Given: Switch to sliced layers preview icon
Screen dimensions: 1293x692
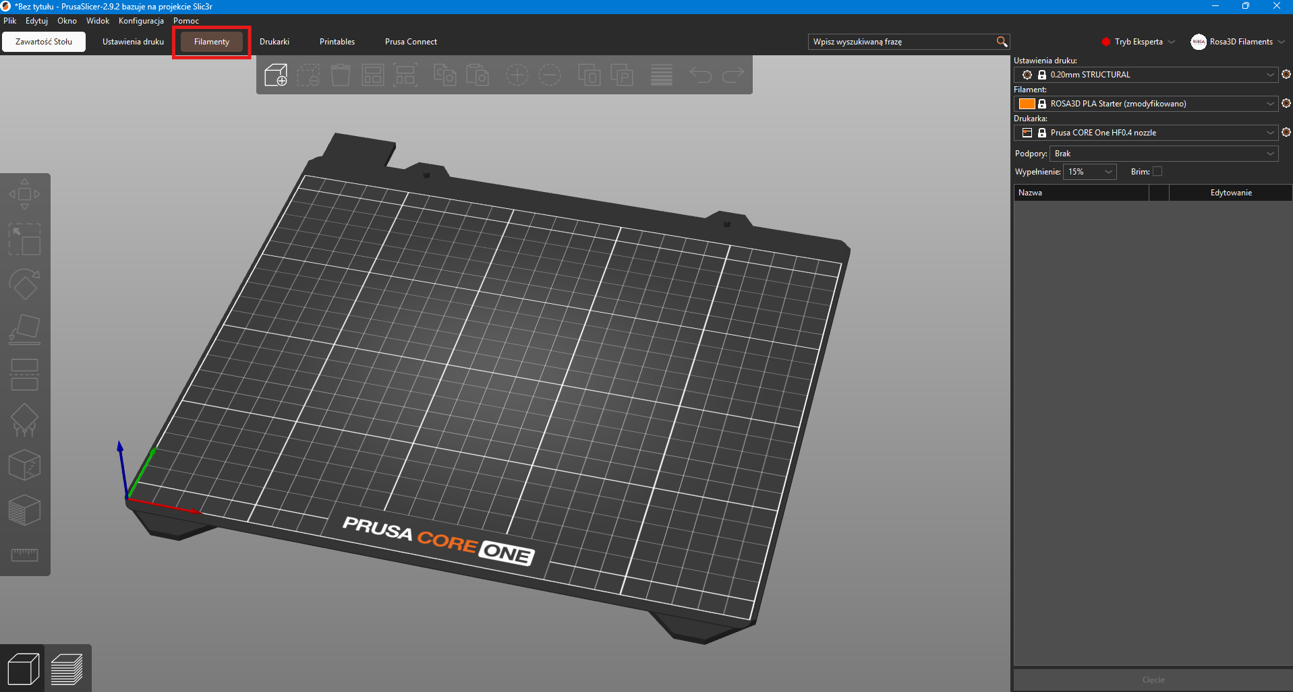Looking at the screenshot, I should [67, 669].
